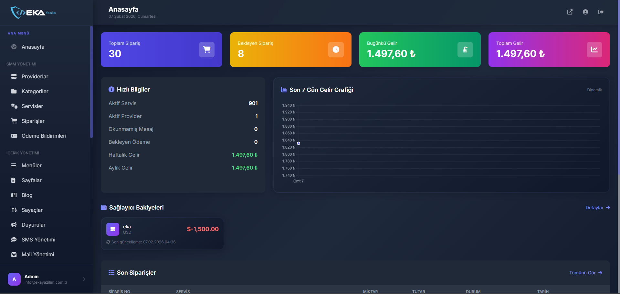The image size is (620, 294).
Task: Open Ödeme Bildirimleri from sidebar
Action: [44, 136]
